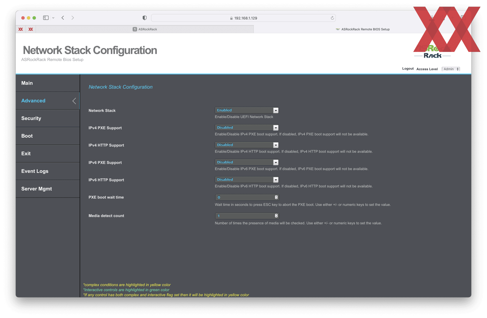
Task: Click the PXE boot wait time stepper
Action: tap(276, 197)
